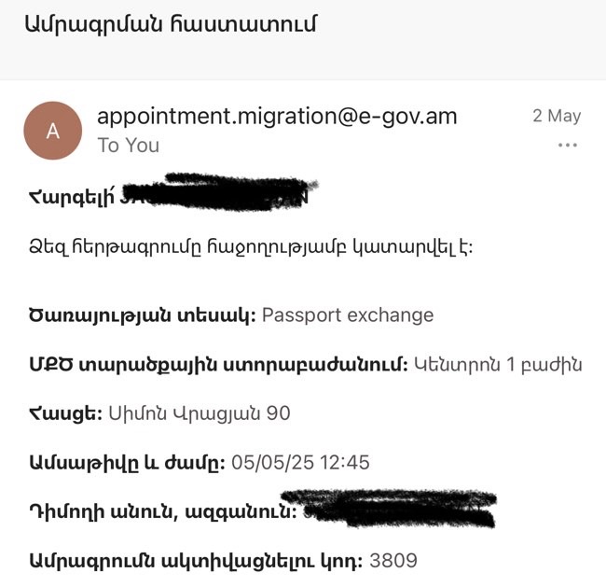Click the "Դիմողի անուն, ազգանուն:" label
Image resolution: width=606 pixels, height=587 pixels.
pos(163,511)
